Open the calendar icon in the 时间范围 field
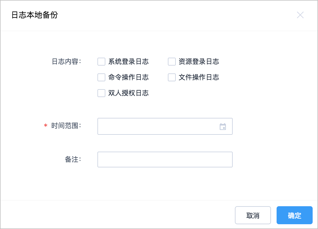 click(223, 127)
